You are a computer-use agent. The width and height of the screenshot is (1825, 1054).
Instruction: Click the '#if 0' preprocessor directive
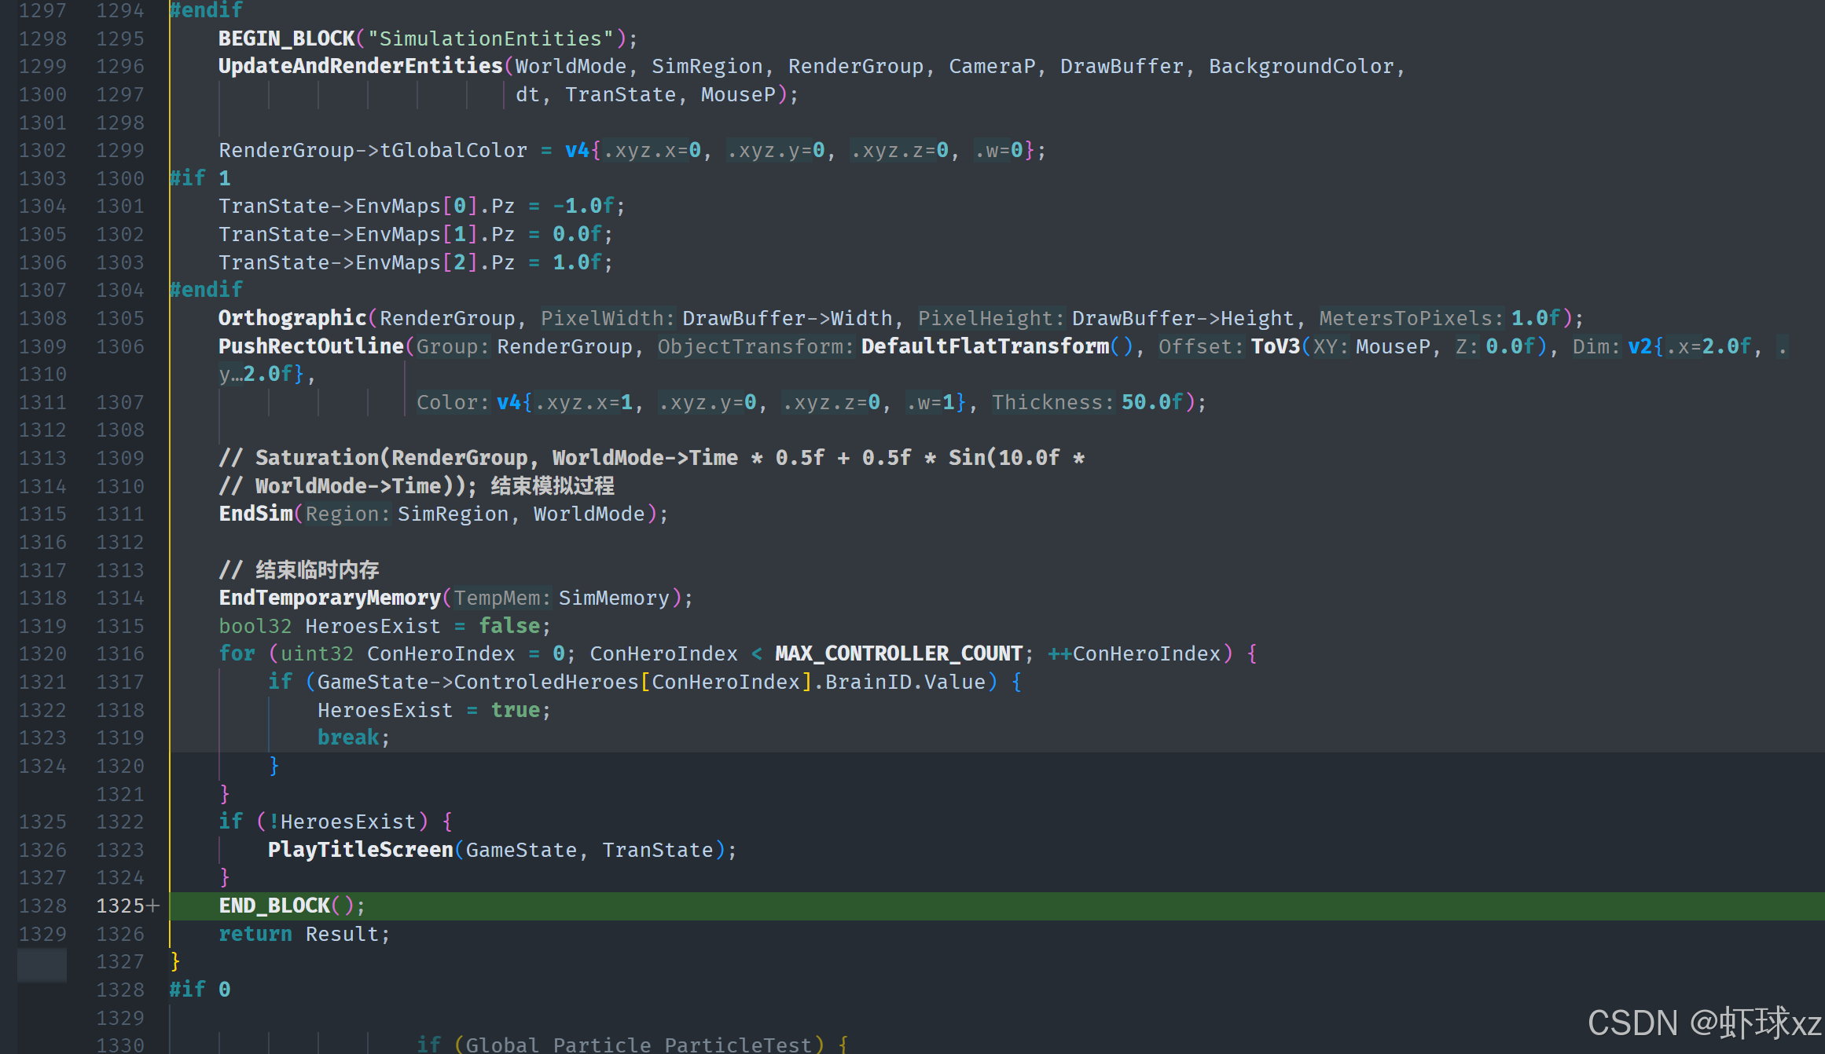tap(200, 990)
